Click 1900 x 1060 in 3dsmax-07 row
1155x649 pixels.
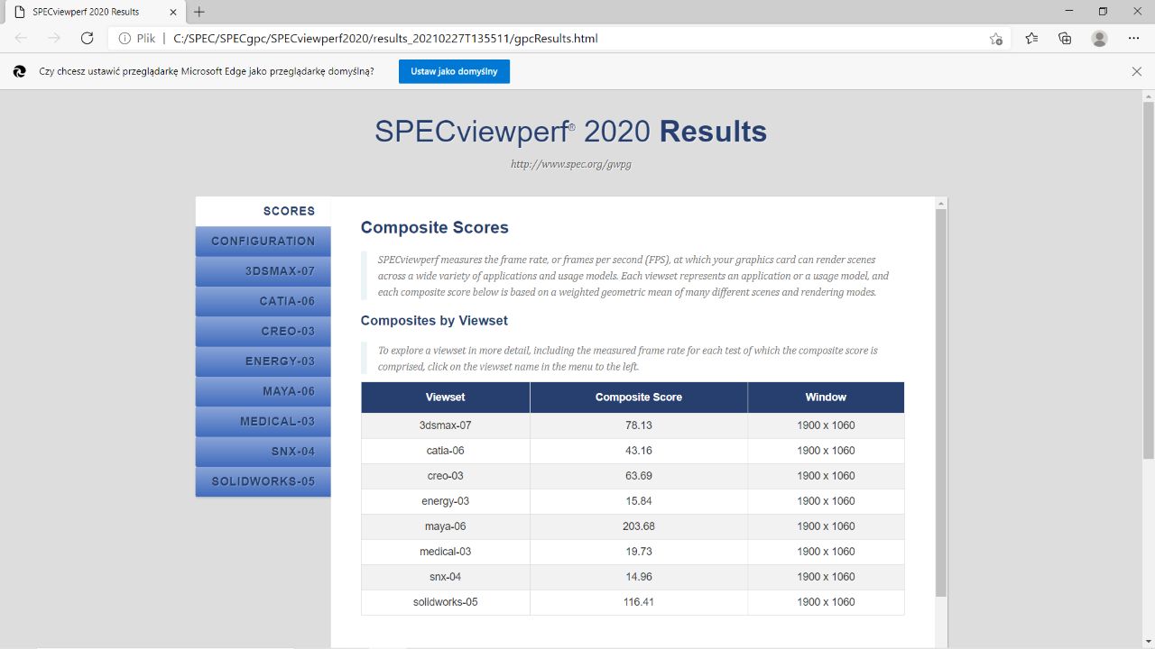(826, 425)
